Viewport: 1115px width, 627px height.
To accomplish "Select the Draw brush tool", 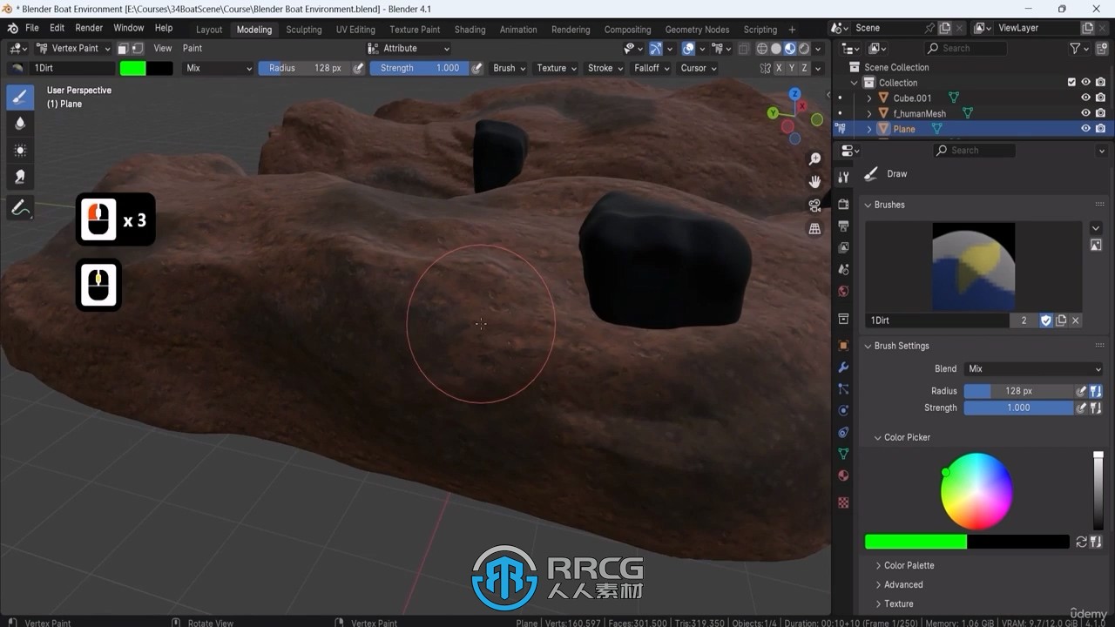I will tap(20, 97).
